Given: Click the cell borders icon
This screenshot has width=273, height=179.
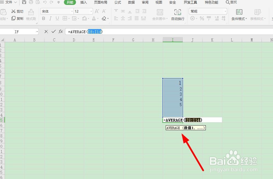Looking at the screenshot, I should pyautogui.click(x=65, y=18).
